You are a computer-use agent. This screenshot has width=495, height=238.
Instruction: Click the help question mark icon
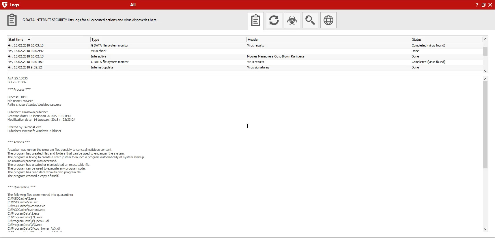click(x=477, y=5)
